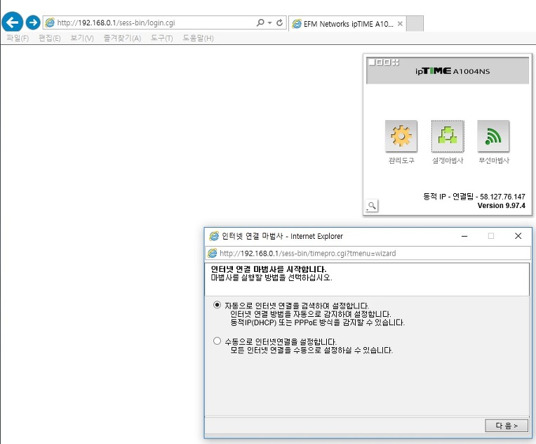Click the 다음 > next button
Viewport: 536px width, 444px height.
507,426
